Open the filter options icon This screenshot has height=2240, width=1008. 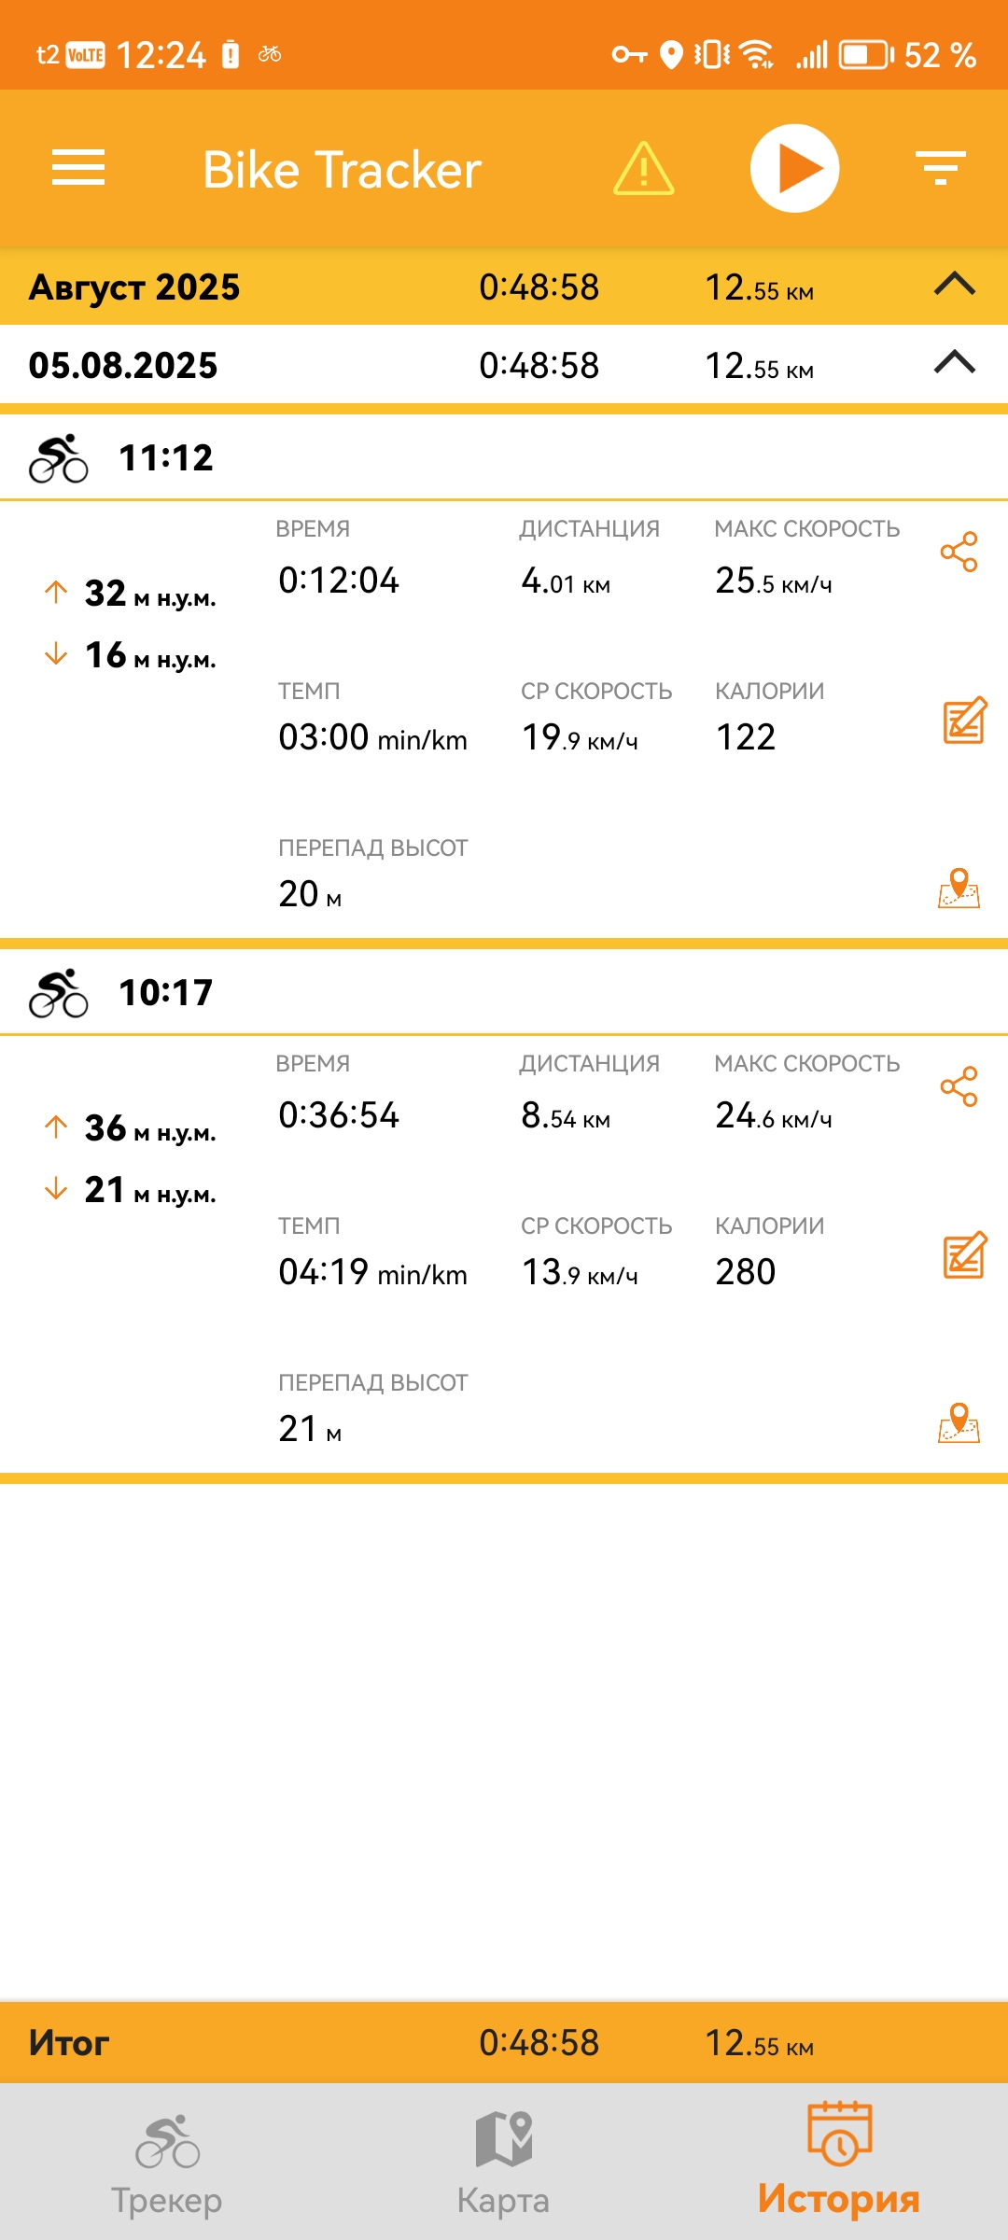pos(940,168)
